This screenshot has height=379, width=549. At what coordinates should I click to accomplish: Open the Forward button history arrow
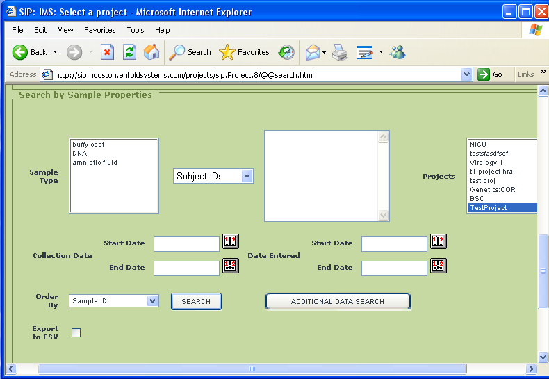[90, 52]
